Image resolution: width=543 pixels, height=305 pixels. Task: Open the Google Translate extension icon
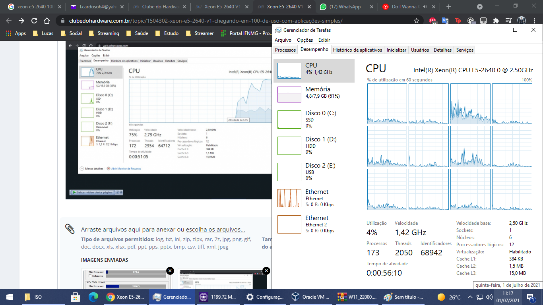tap(445, 21)
